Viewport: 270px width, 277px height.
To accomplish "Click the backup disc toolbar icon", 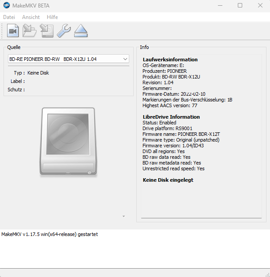I will [x=47, y=30].
